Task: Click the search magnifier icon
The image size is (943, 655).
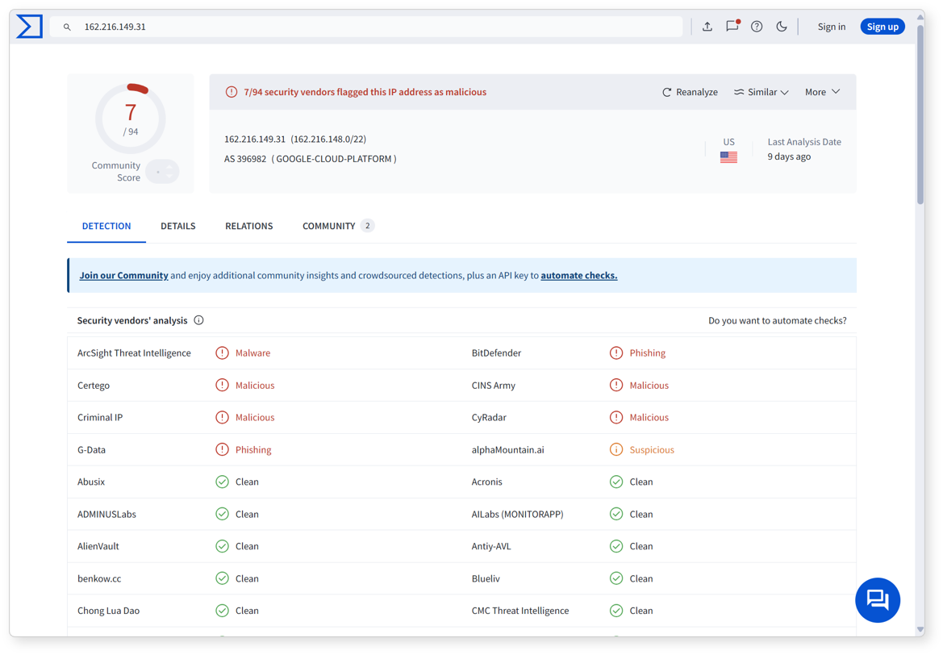Action: [x=68, y=27]
